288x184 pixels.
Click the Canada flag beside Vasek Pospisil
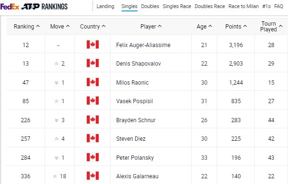[93, 101]
